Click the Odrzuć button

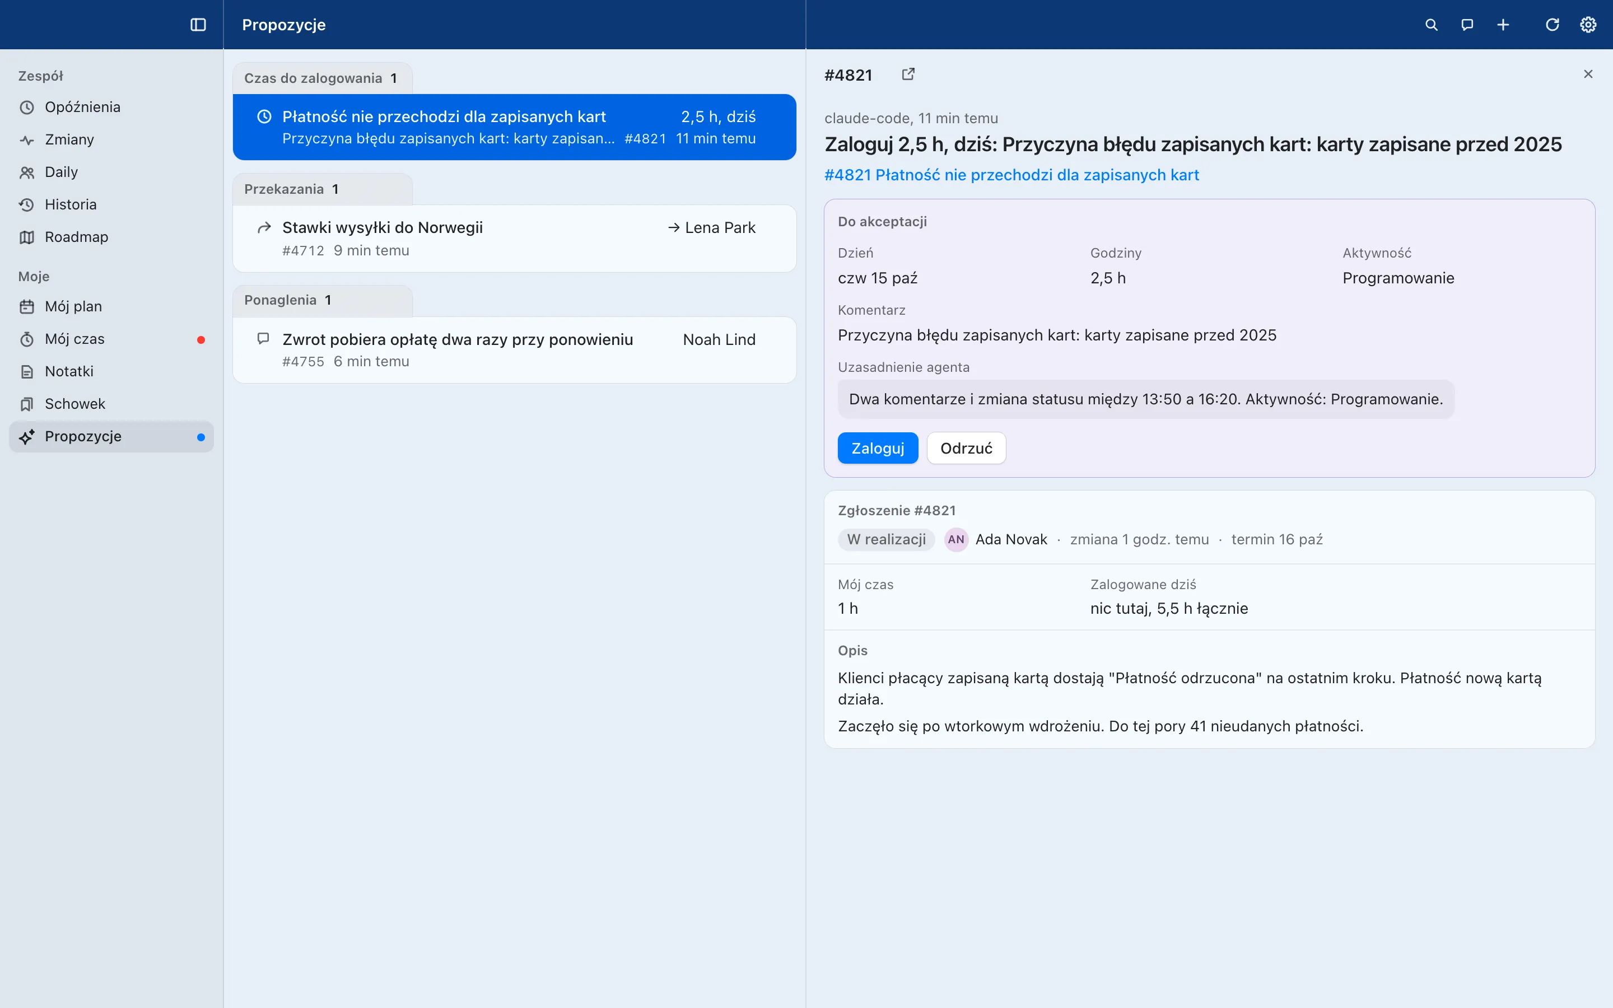[967, 448]
